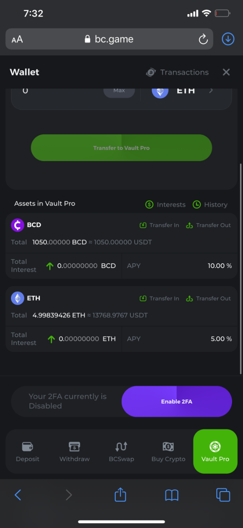Switch to the Withdraw tab

click(x=75, y=452)
